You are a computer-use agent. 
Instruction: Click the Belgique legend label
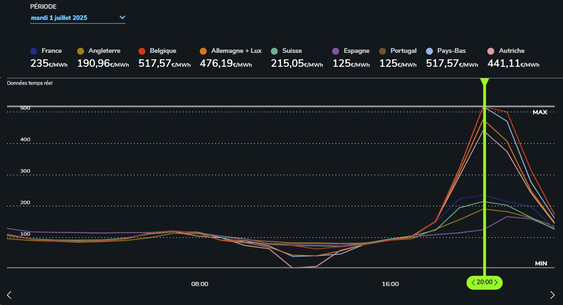pos(163,51)
